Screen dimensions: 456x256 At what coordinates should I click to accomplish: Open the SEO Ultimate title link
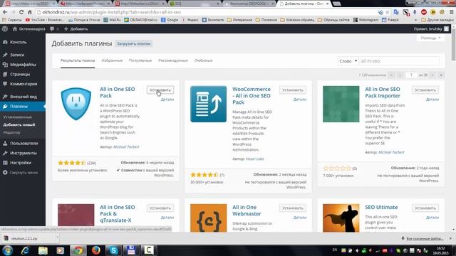coord(381,207)
